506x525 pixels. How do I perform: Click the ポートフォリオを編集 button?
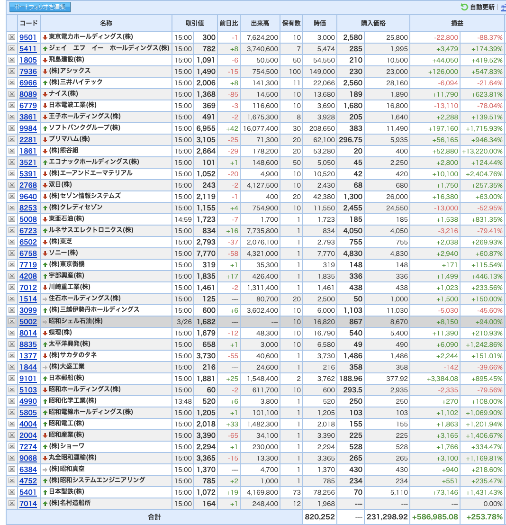(40, 7)
